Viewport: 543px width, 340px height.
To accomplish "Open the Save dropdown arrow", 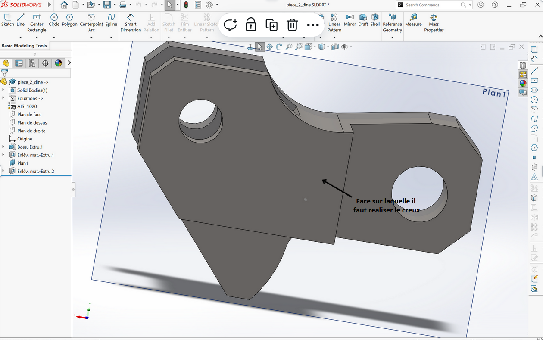I will coord(114,5).
